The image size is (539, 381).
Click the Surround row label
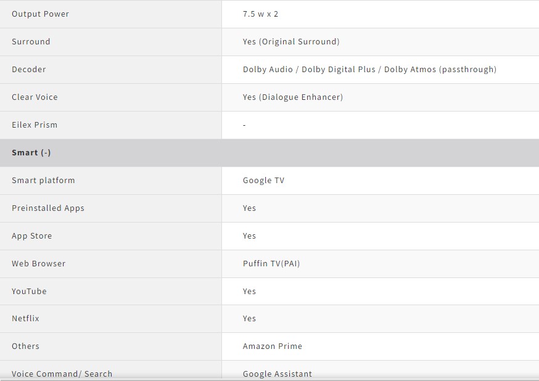(31, 42)
